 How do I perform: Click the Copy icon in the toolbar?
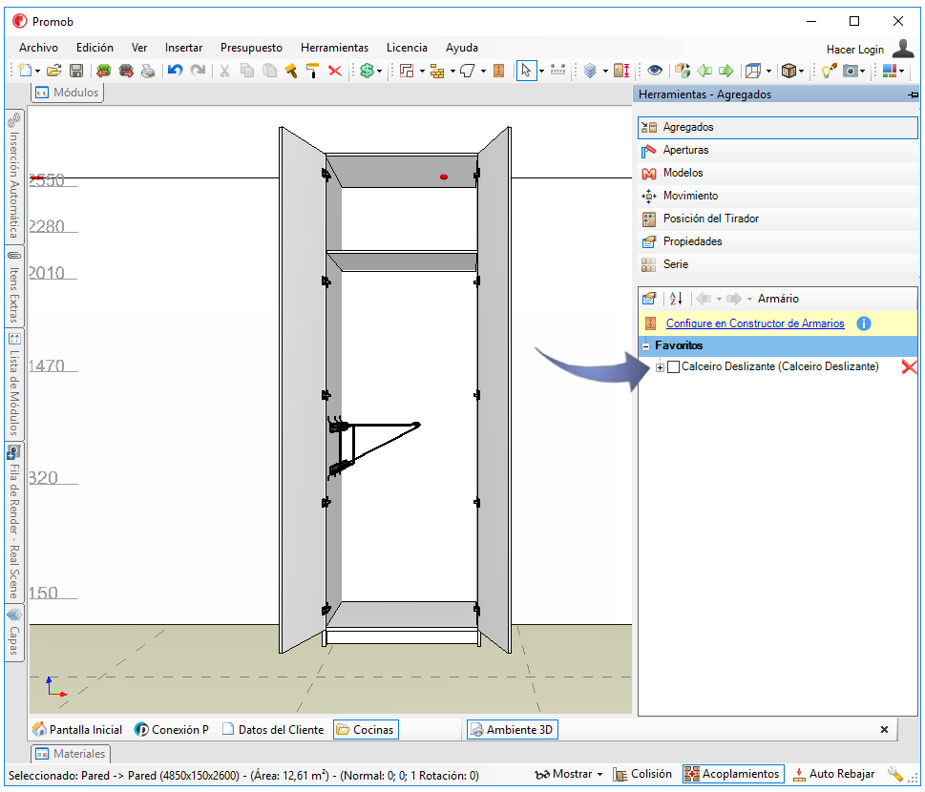tap(247, 71)
